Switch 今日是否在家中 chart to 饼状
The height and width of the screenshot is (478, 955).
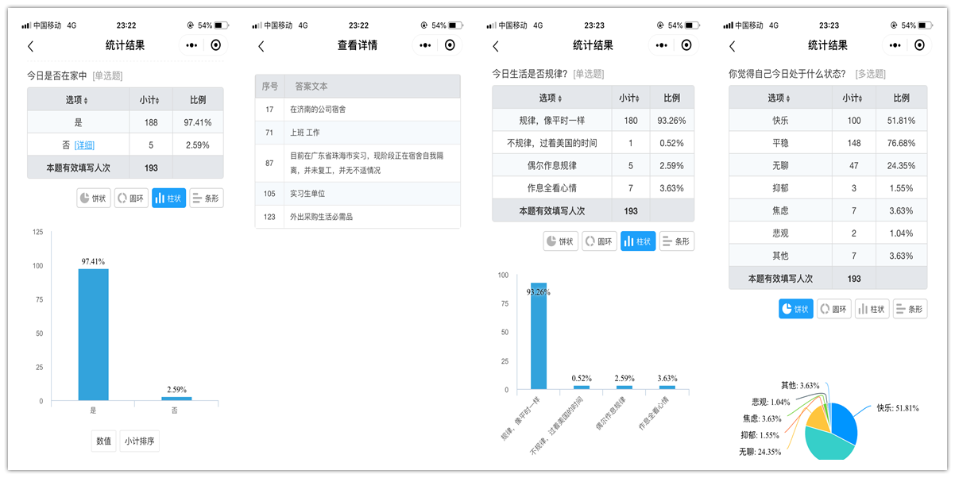(94, 198)
